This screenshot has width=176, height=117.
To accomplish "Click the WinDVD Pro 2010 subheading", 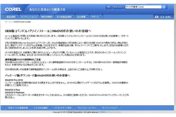I will [14, 80].
